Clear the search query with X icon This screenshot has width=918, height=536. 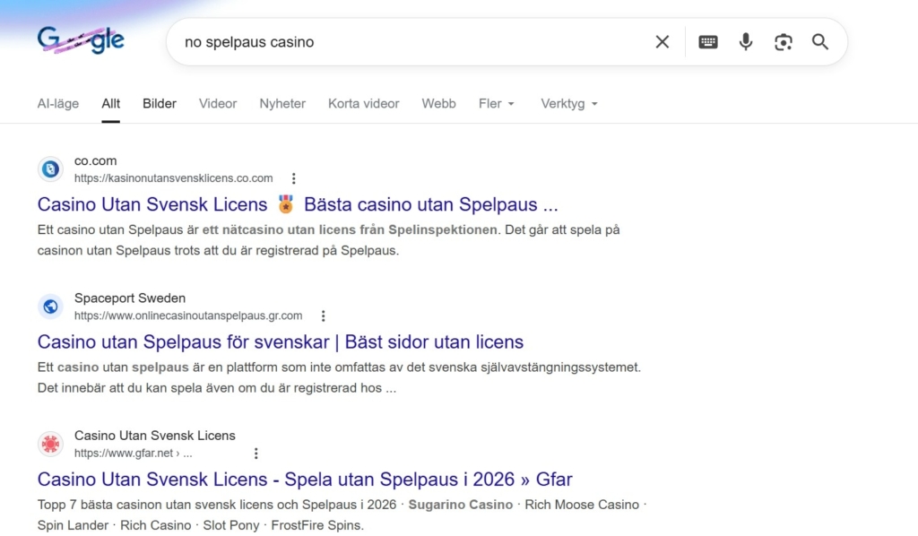click(663, 42)
